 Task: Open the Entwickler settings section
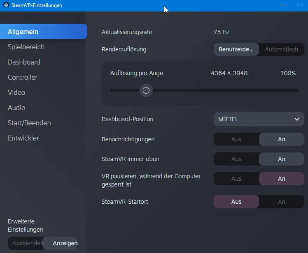23,138
